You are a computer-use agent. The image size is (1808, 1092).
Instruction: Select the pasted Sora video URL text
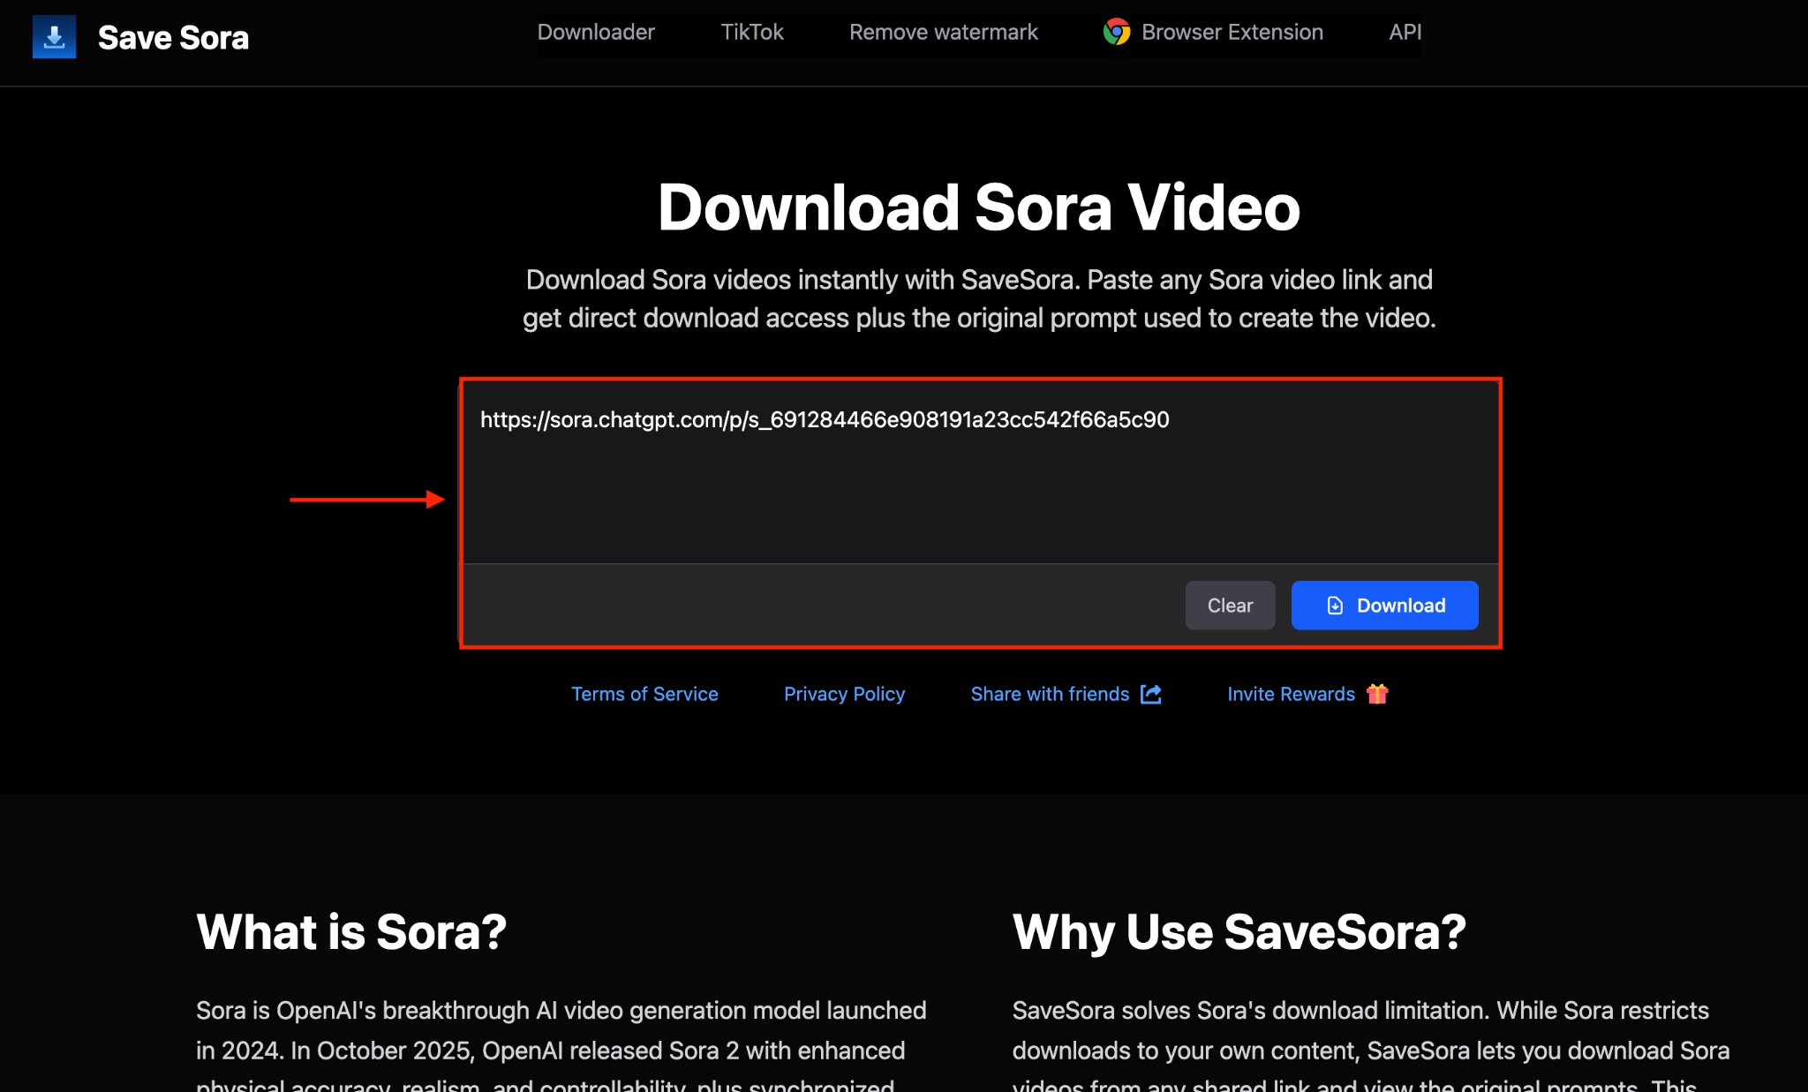pyautogui.click(x=825, y=420)
